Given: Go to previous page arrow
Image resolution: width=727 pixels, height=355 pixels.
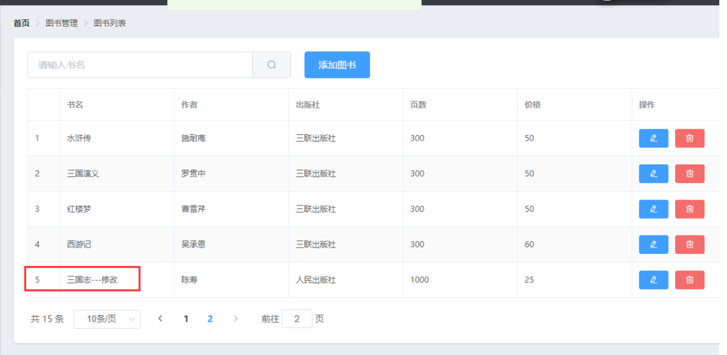Looking at the screenshot, I should 160,319.
